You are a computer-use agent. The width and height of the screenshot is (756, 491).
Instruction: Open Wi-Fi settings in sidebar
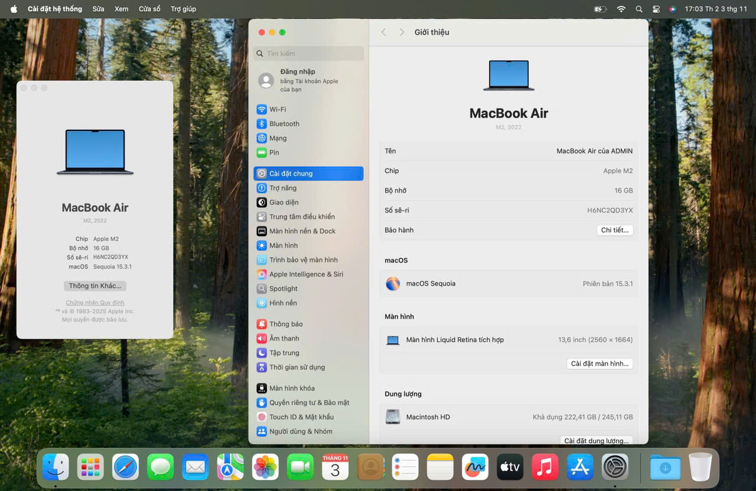tap(277, 109)
